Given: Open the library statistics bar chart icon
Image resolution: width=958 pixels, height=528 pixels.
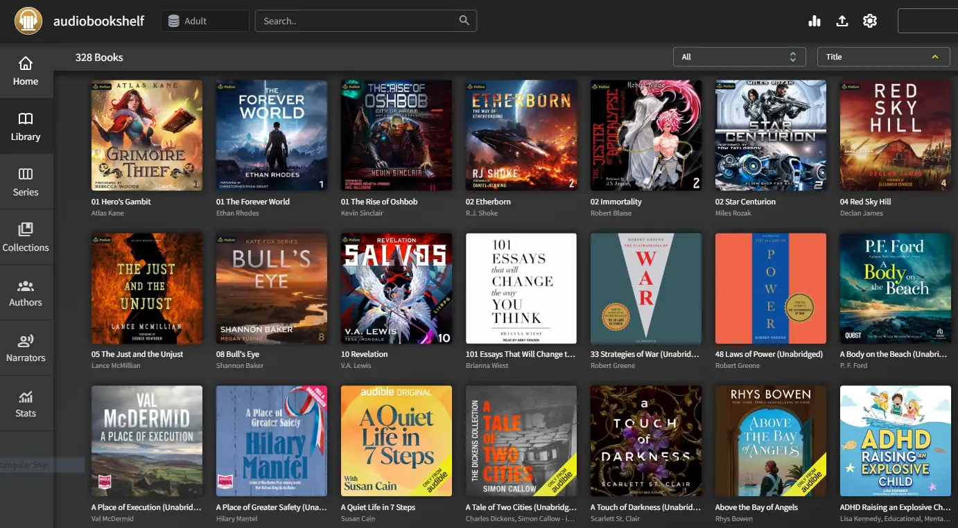Looking at the screenshot, I should (x=815, y=21).
